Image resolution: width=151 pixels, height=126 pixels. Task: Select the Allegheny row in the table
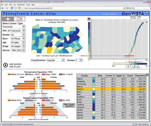pyautogui.click(x=111, y=81)
